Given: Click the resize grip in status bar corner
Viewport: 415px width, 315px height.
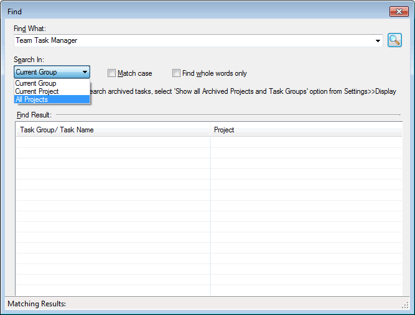Looking at the screenshot, I should (x=405, y=304).
